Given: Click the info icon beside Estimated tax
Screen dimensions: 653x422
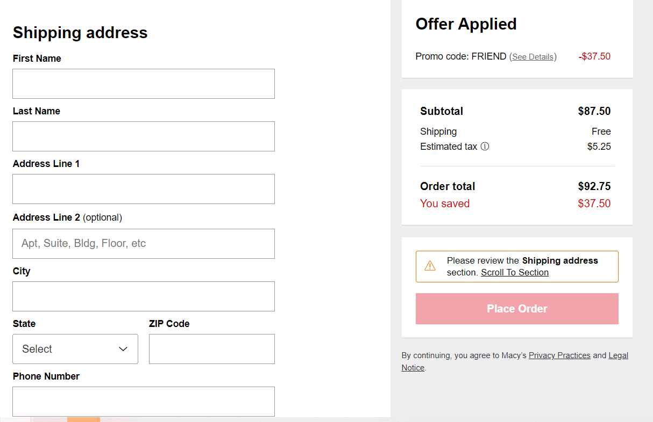Looking at the screenshot, I should pyautogui.click(x=485, y=147).
